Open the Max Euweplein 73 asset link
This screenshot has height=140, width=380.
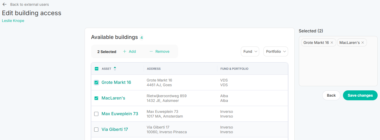click(120, 114)
